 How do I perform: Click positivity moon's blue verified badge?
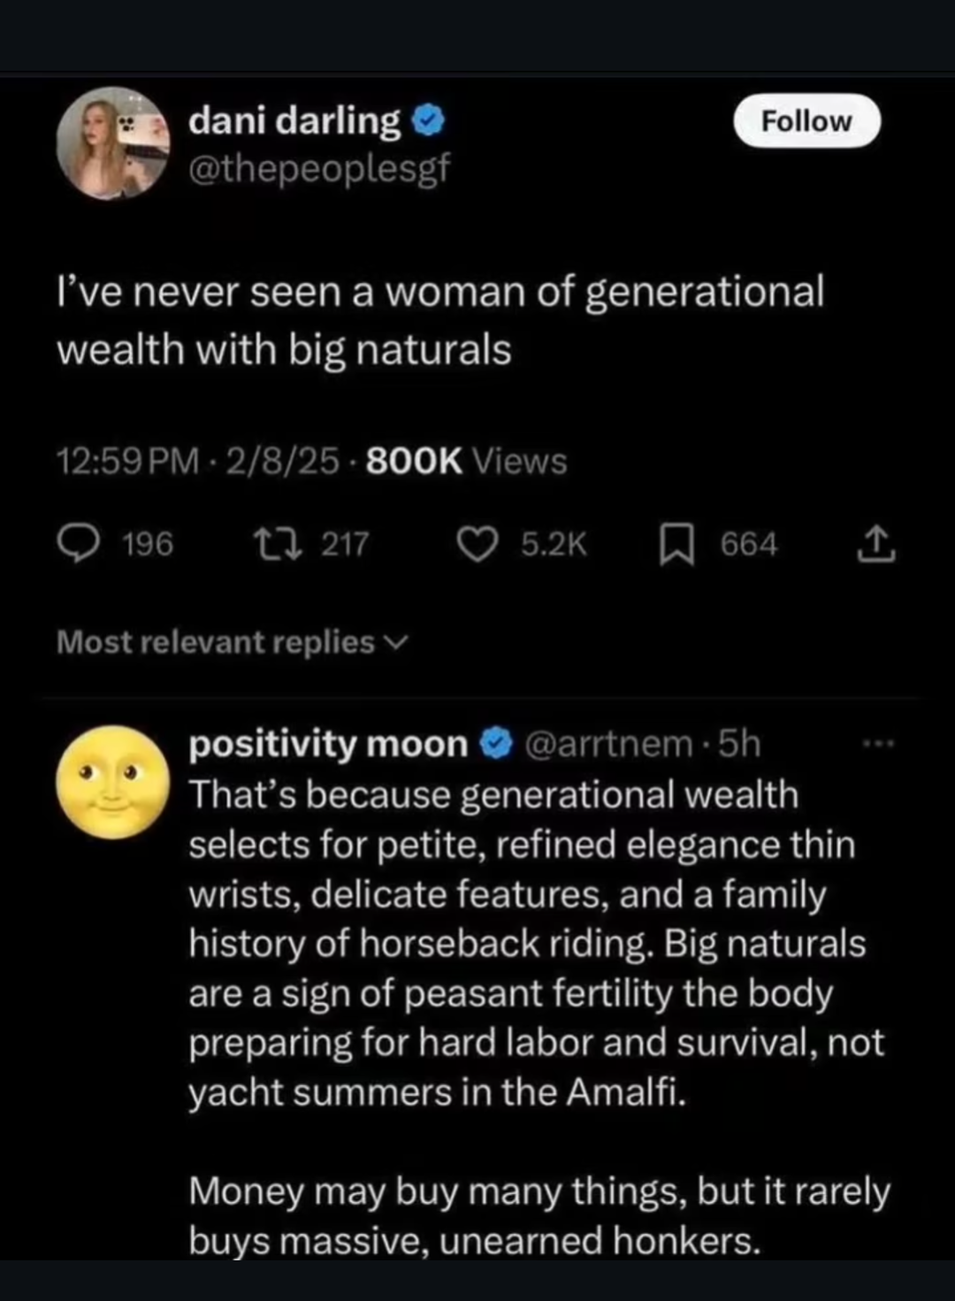click(496, 744)
